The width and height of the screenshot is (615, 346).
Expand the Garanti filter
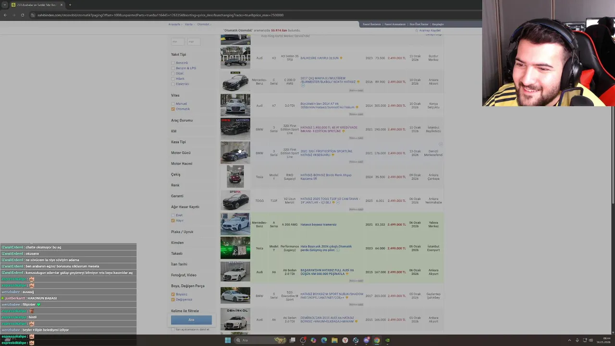click(x=177, y=196)
